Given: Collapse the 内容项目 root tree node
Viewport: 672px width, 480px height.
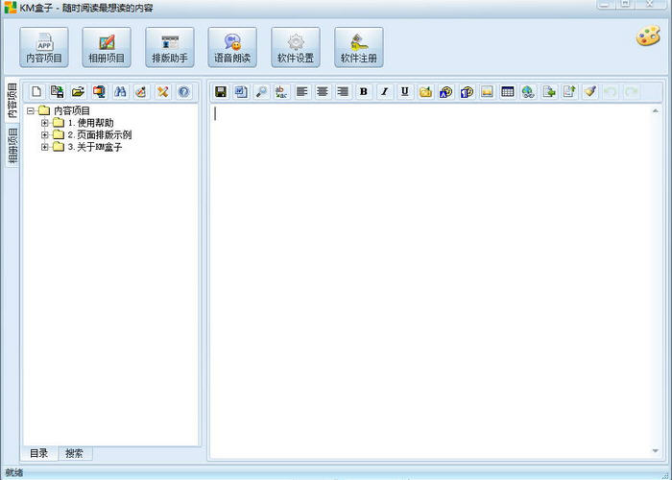Looking at the screenshot, I should 31,110.
